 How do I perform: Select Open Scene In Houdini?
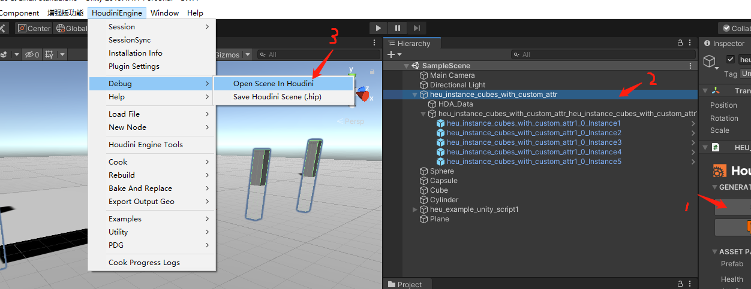pyautogui.click(x=284, y=84)
